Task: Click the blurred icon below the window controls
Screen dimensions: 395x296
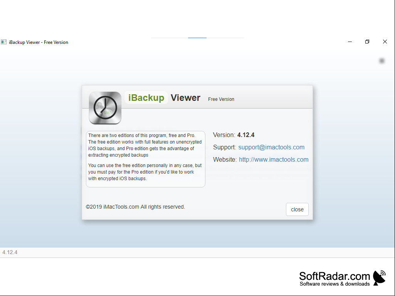Action: [382, 61]
